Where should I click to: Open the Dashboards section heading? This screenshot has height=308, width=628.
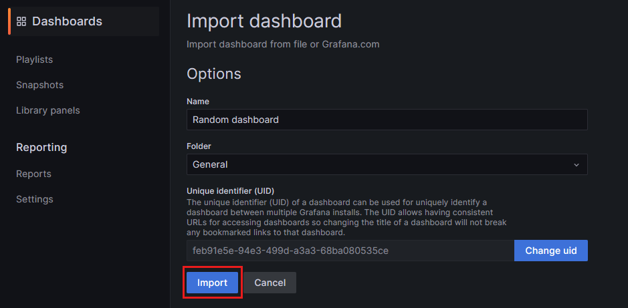[x=67, y=21]
